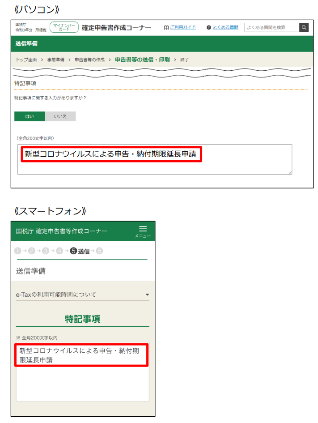Select 申告書等の作成 breadcrumb step

(89, 60)
